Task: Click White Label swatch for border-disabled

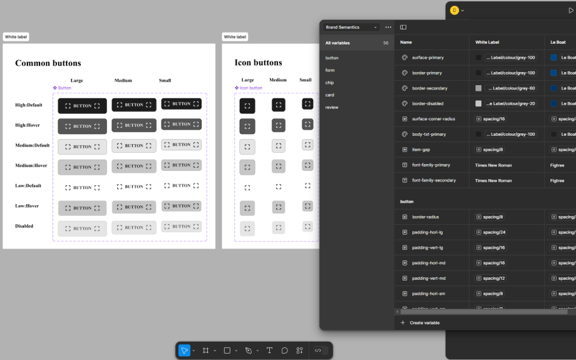Action: 478,103
